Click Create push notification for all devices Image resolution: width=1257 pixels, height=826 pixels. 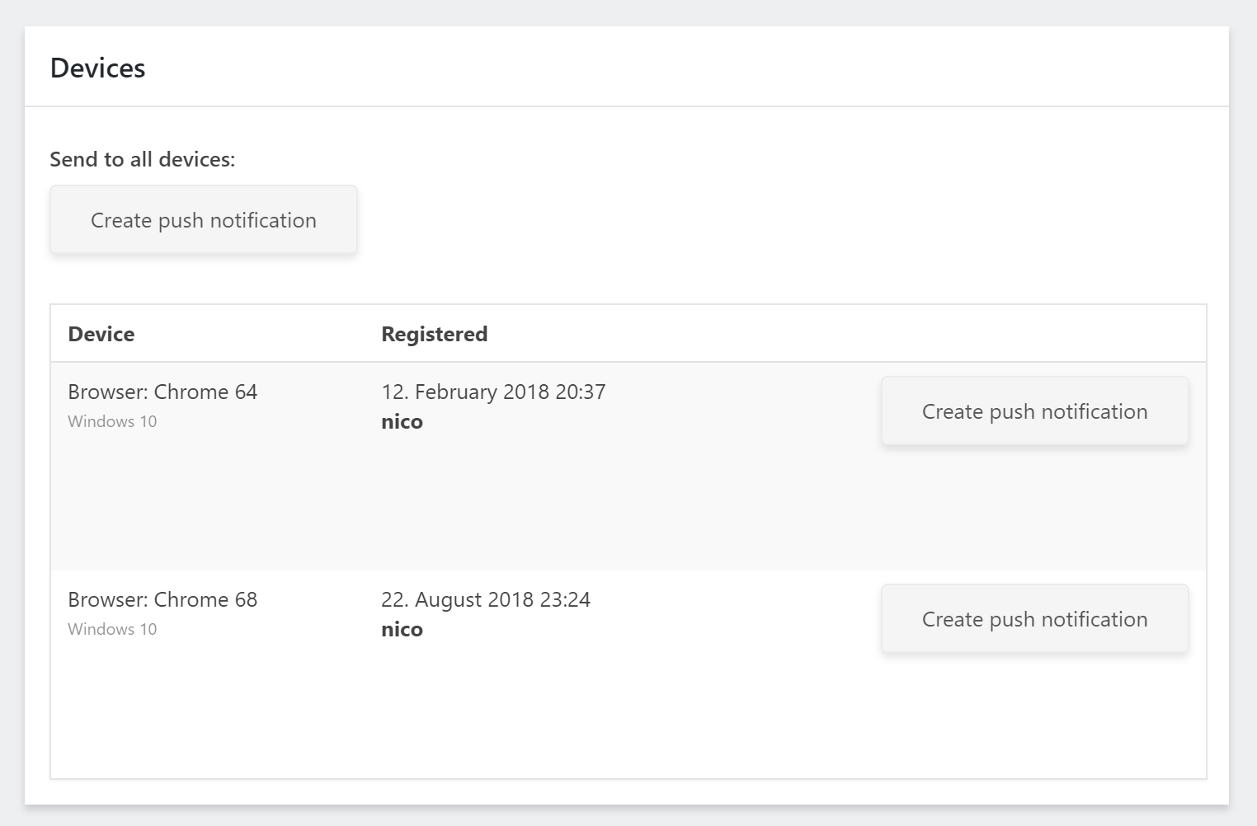tap(203, 220)
